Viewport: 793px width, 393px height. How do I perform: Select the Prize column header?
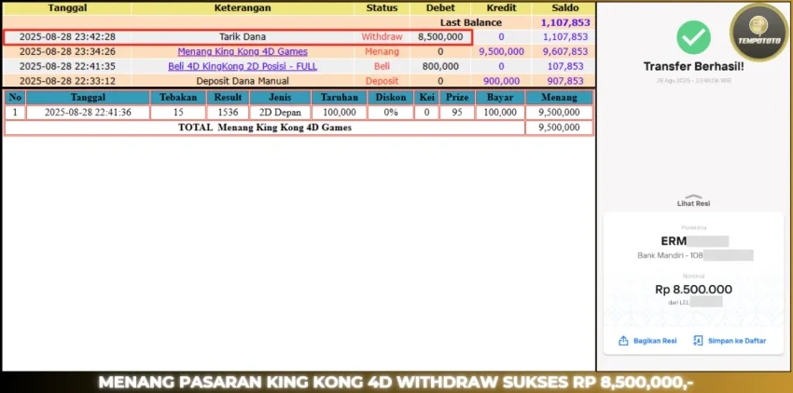(x=457, y=97)
